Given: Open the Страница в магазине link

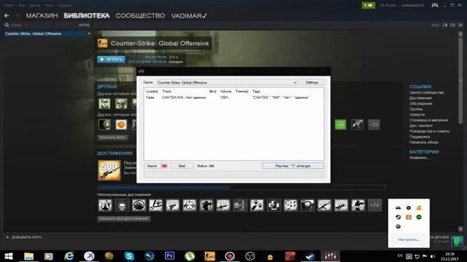Looking at the screenshot, I should click(428, 120).
